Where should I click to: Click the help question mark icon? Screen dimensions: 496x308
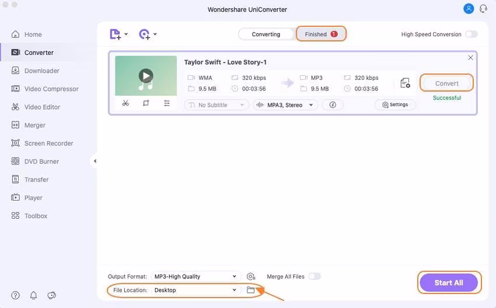pyautogui.click(x=15, y=295)
